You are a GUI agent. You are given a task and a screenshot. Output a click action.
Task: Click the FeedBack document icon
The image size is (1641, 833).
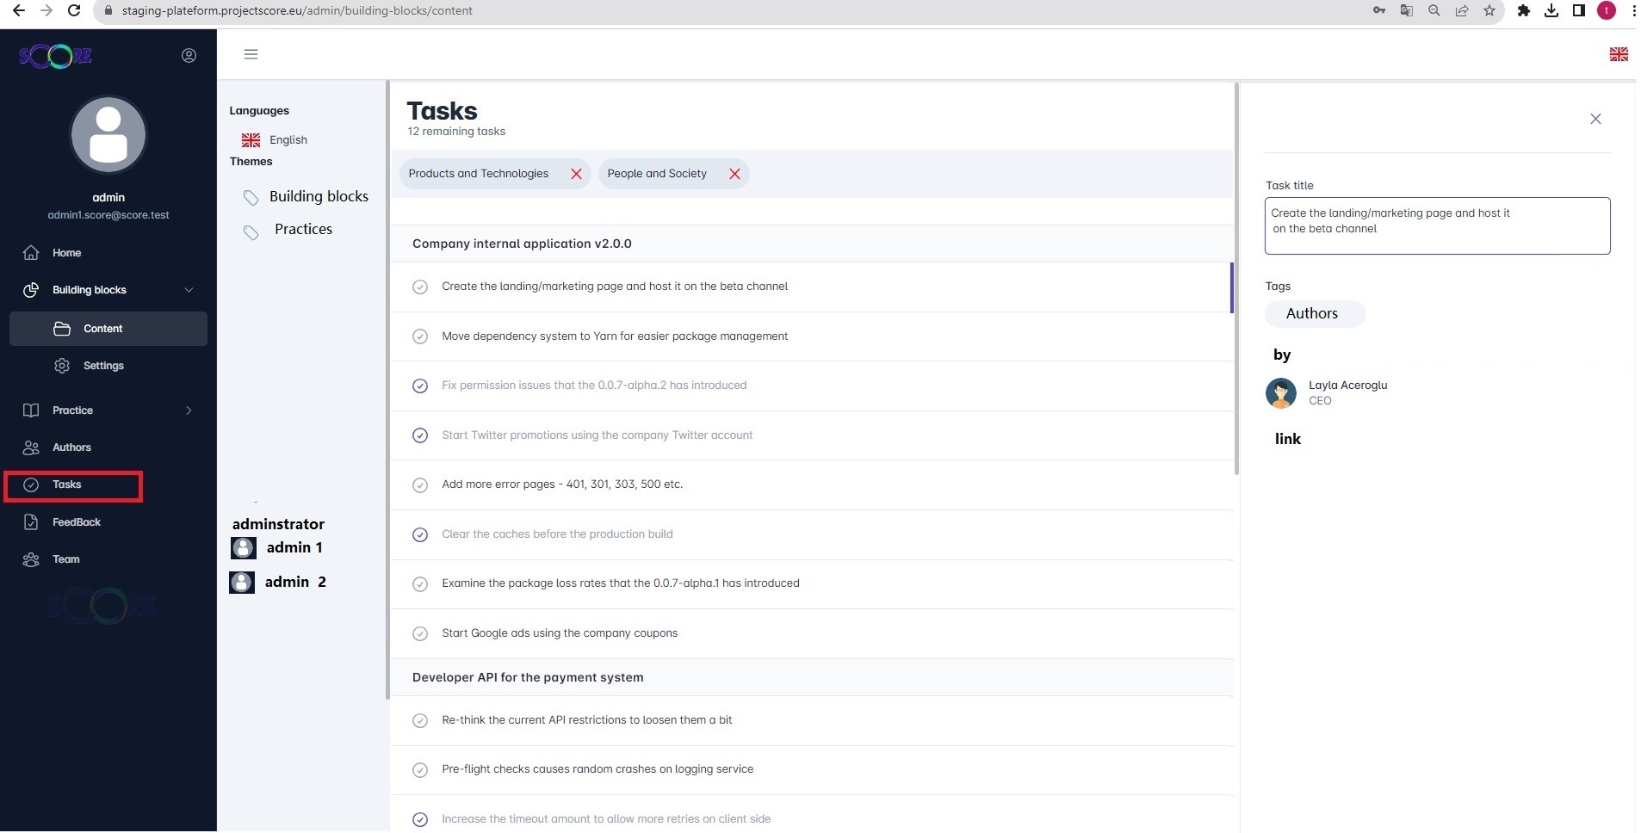(31, 522)
